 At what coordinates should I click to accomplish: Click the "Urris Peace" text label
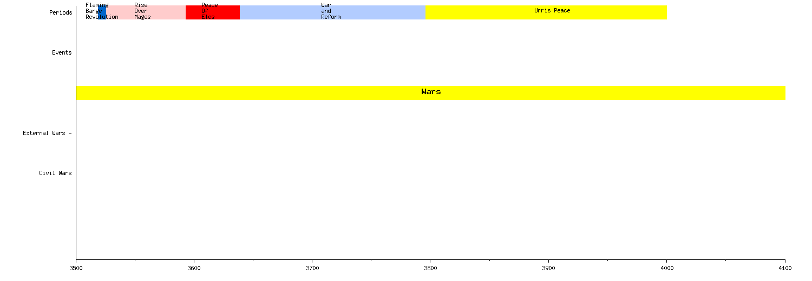click(552, 10)
